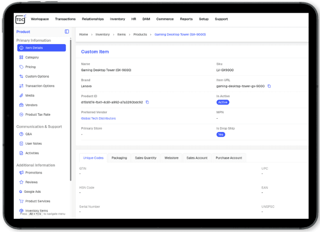This screenshot has height=232, width=320.
Task: Click the UNSPSC field label
Action: [268, 206]
